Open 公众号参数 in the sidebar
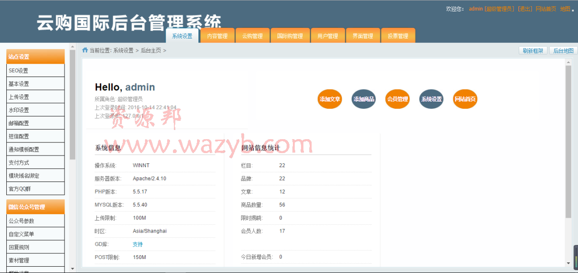 (36, 221)
